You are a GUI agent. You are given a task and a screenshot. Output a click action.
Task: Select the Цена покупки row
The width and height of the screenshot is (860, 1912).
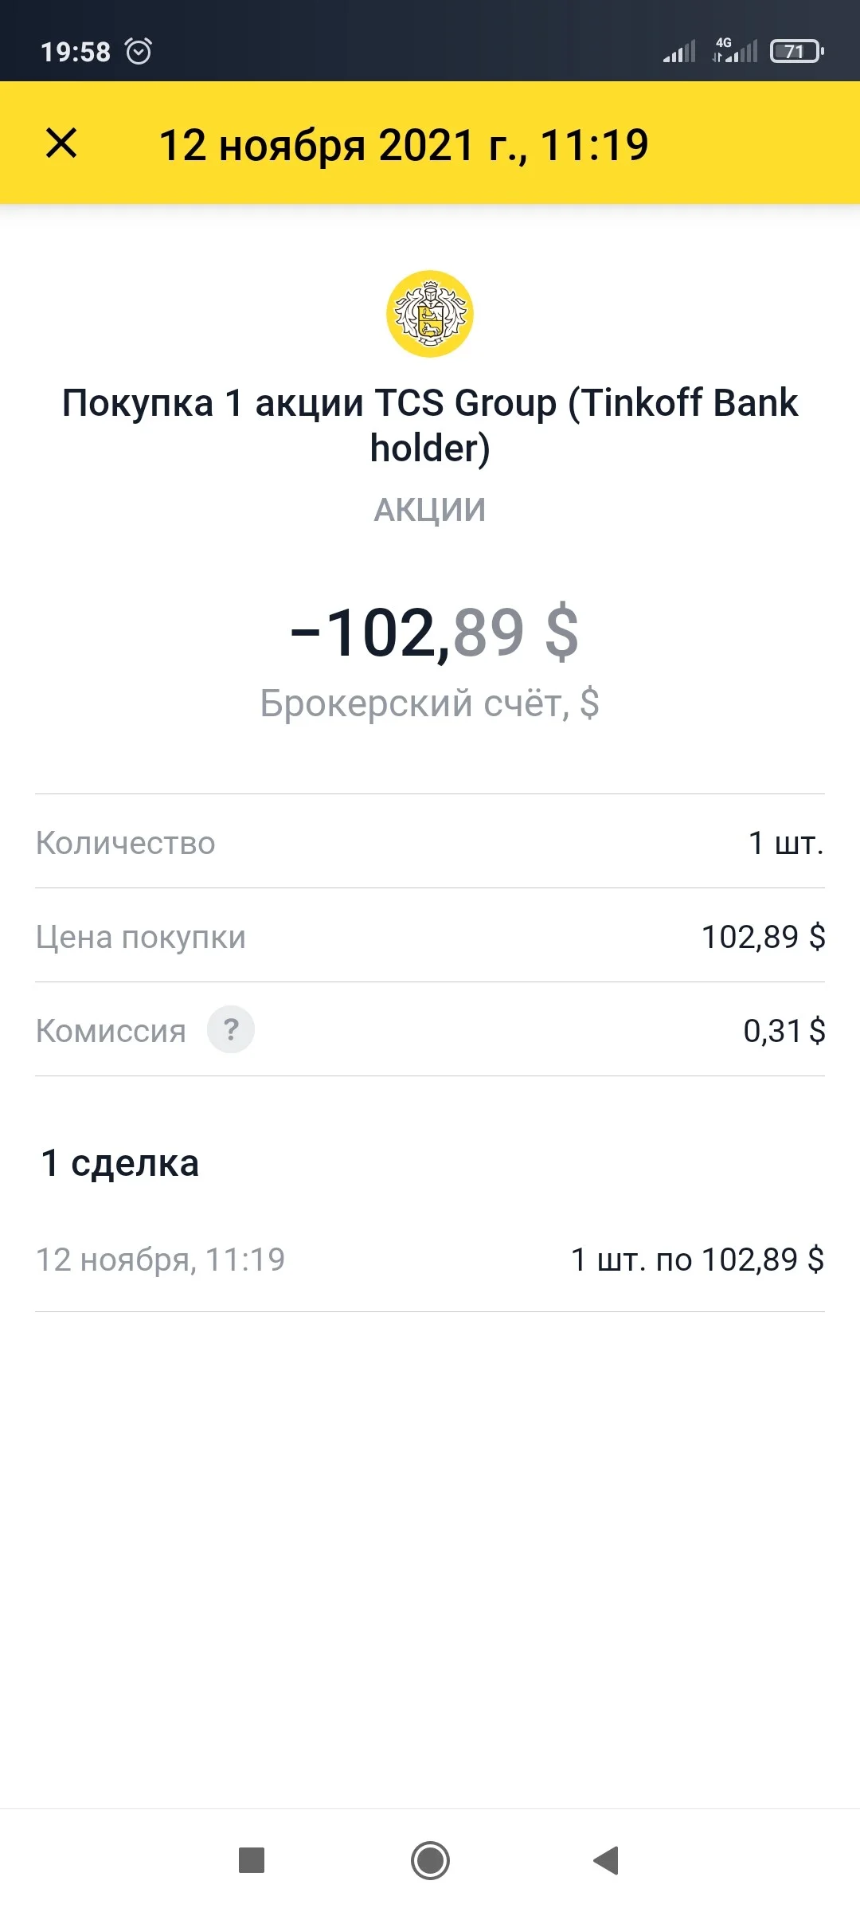click(430, 935)
